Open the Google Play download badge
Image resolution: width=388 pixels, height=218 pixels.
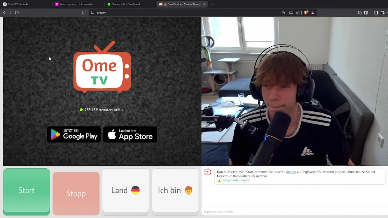pos(74,134)
